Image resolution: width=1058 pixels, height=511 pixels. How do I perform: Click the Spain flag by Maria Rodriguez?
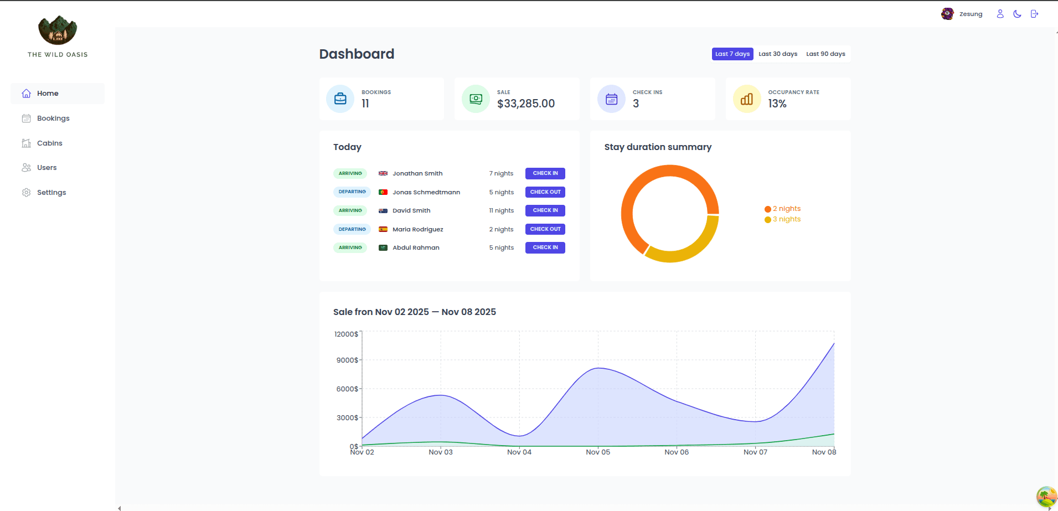pyautogui.click(x=383, y=229)
